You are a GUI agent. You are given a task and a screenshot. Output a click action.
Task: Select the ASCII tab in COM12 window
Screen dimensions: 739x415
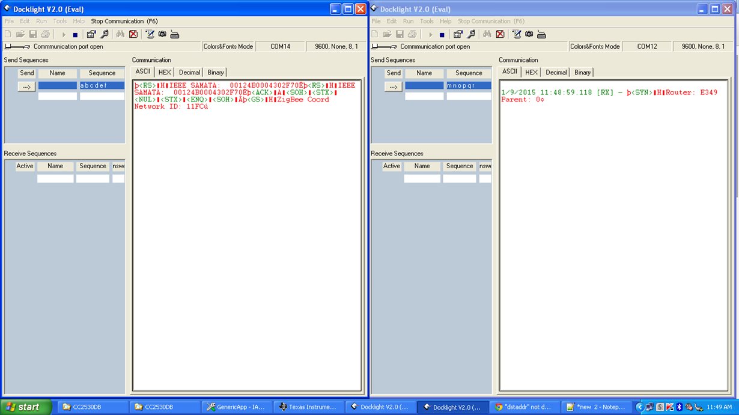click(509, 71)
